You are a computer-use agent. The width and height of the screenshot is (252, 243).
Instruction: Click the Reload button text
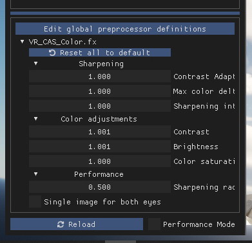coord(82,224)
